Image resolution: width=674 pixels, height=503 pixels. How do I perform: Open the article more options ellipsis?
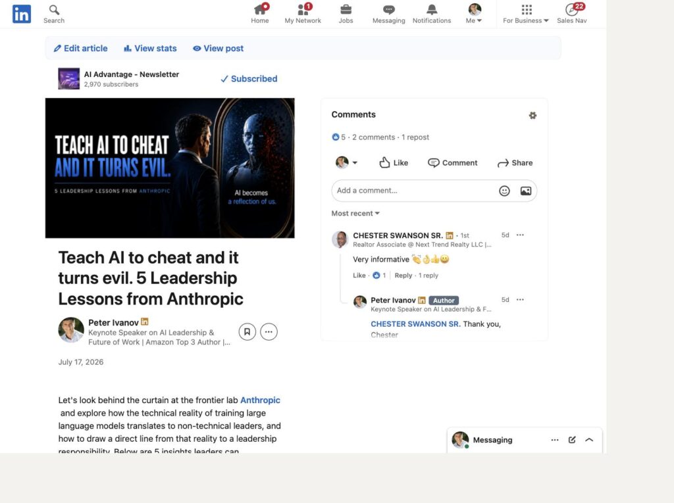pos(269,331)
